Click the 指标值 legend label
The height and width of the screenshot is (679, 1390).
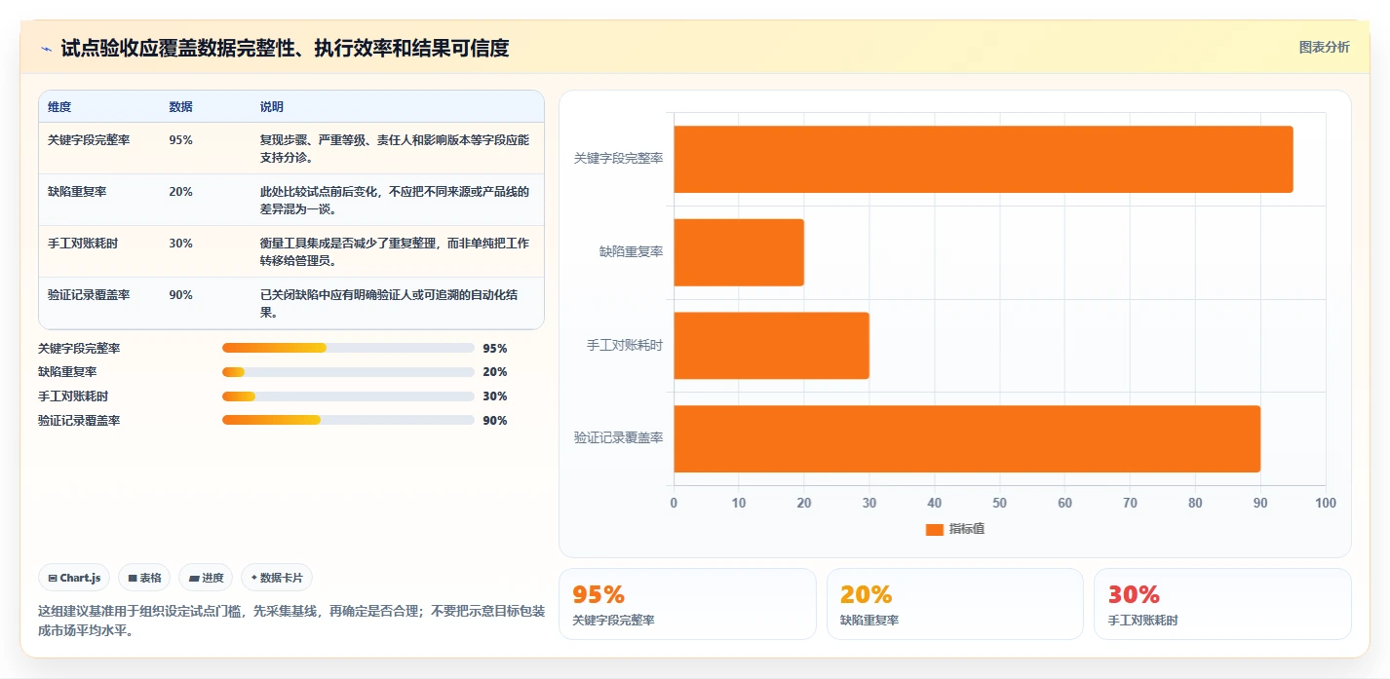point(967,529)
